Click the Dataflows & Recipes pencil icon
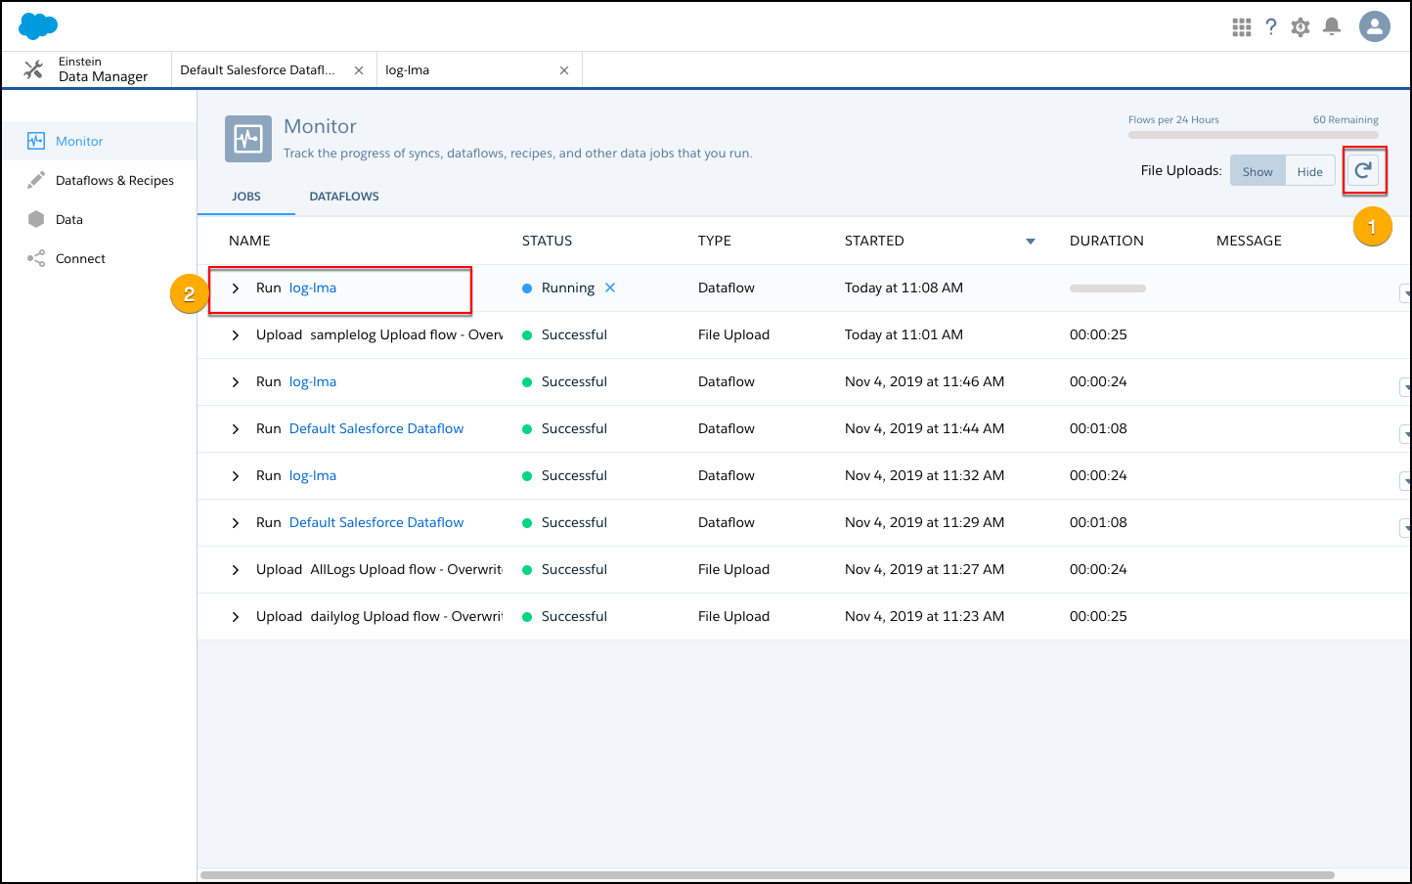The image size is (1412, 884). pos(36,180)
